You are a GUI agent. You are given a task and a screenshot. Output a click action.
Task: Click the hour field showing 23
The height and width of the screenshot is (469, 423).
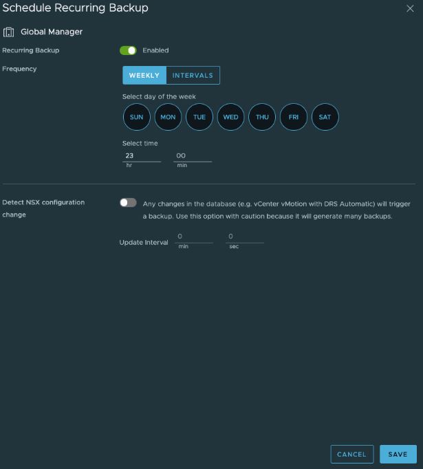pos(141,156)
